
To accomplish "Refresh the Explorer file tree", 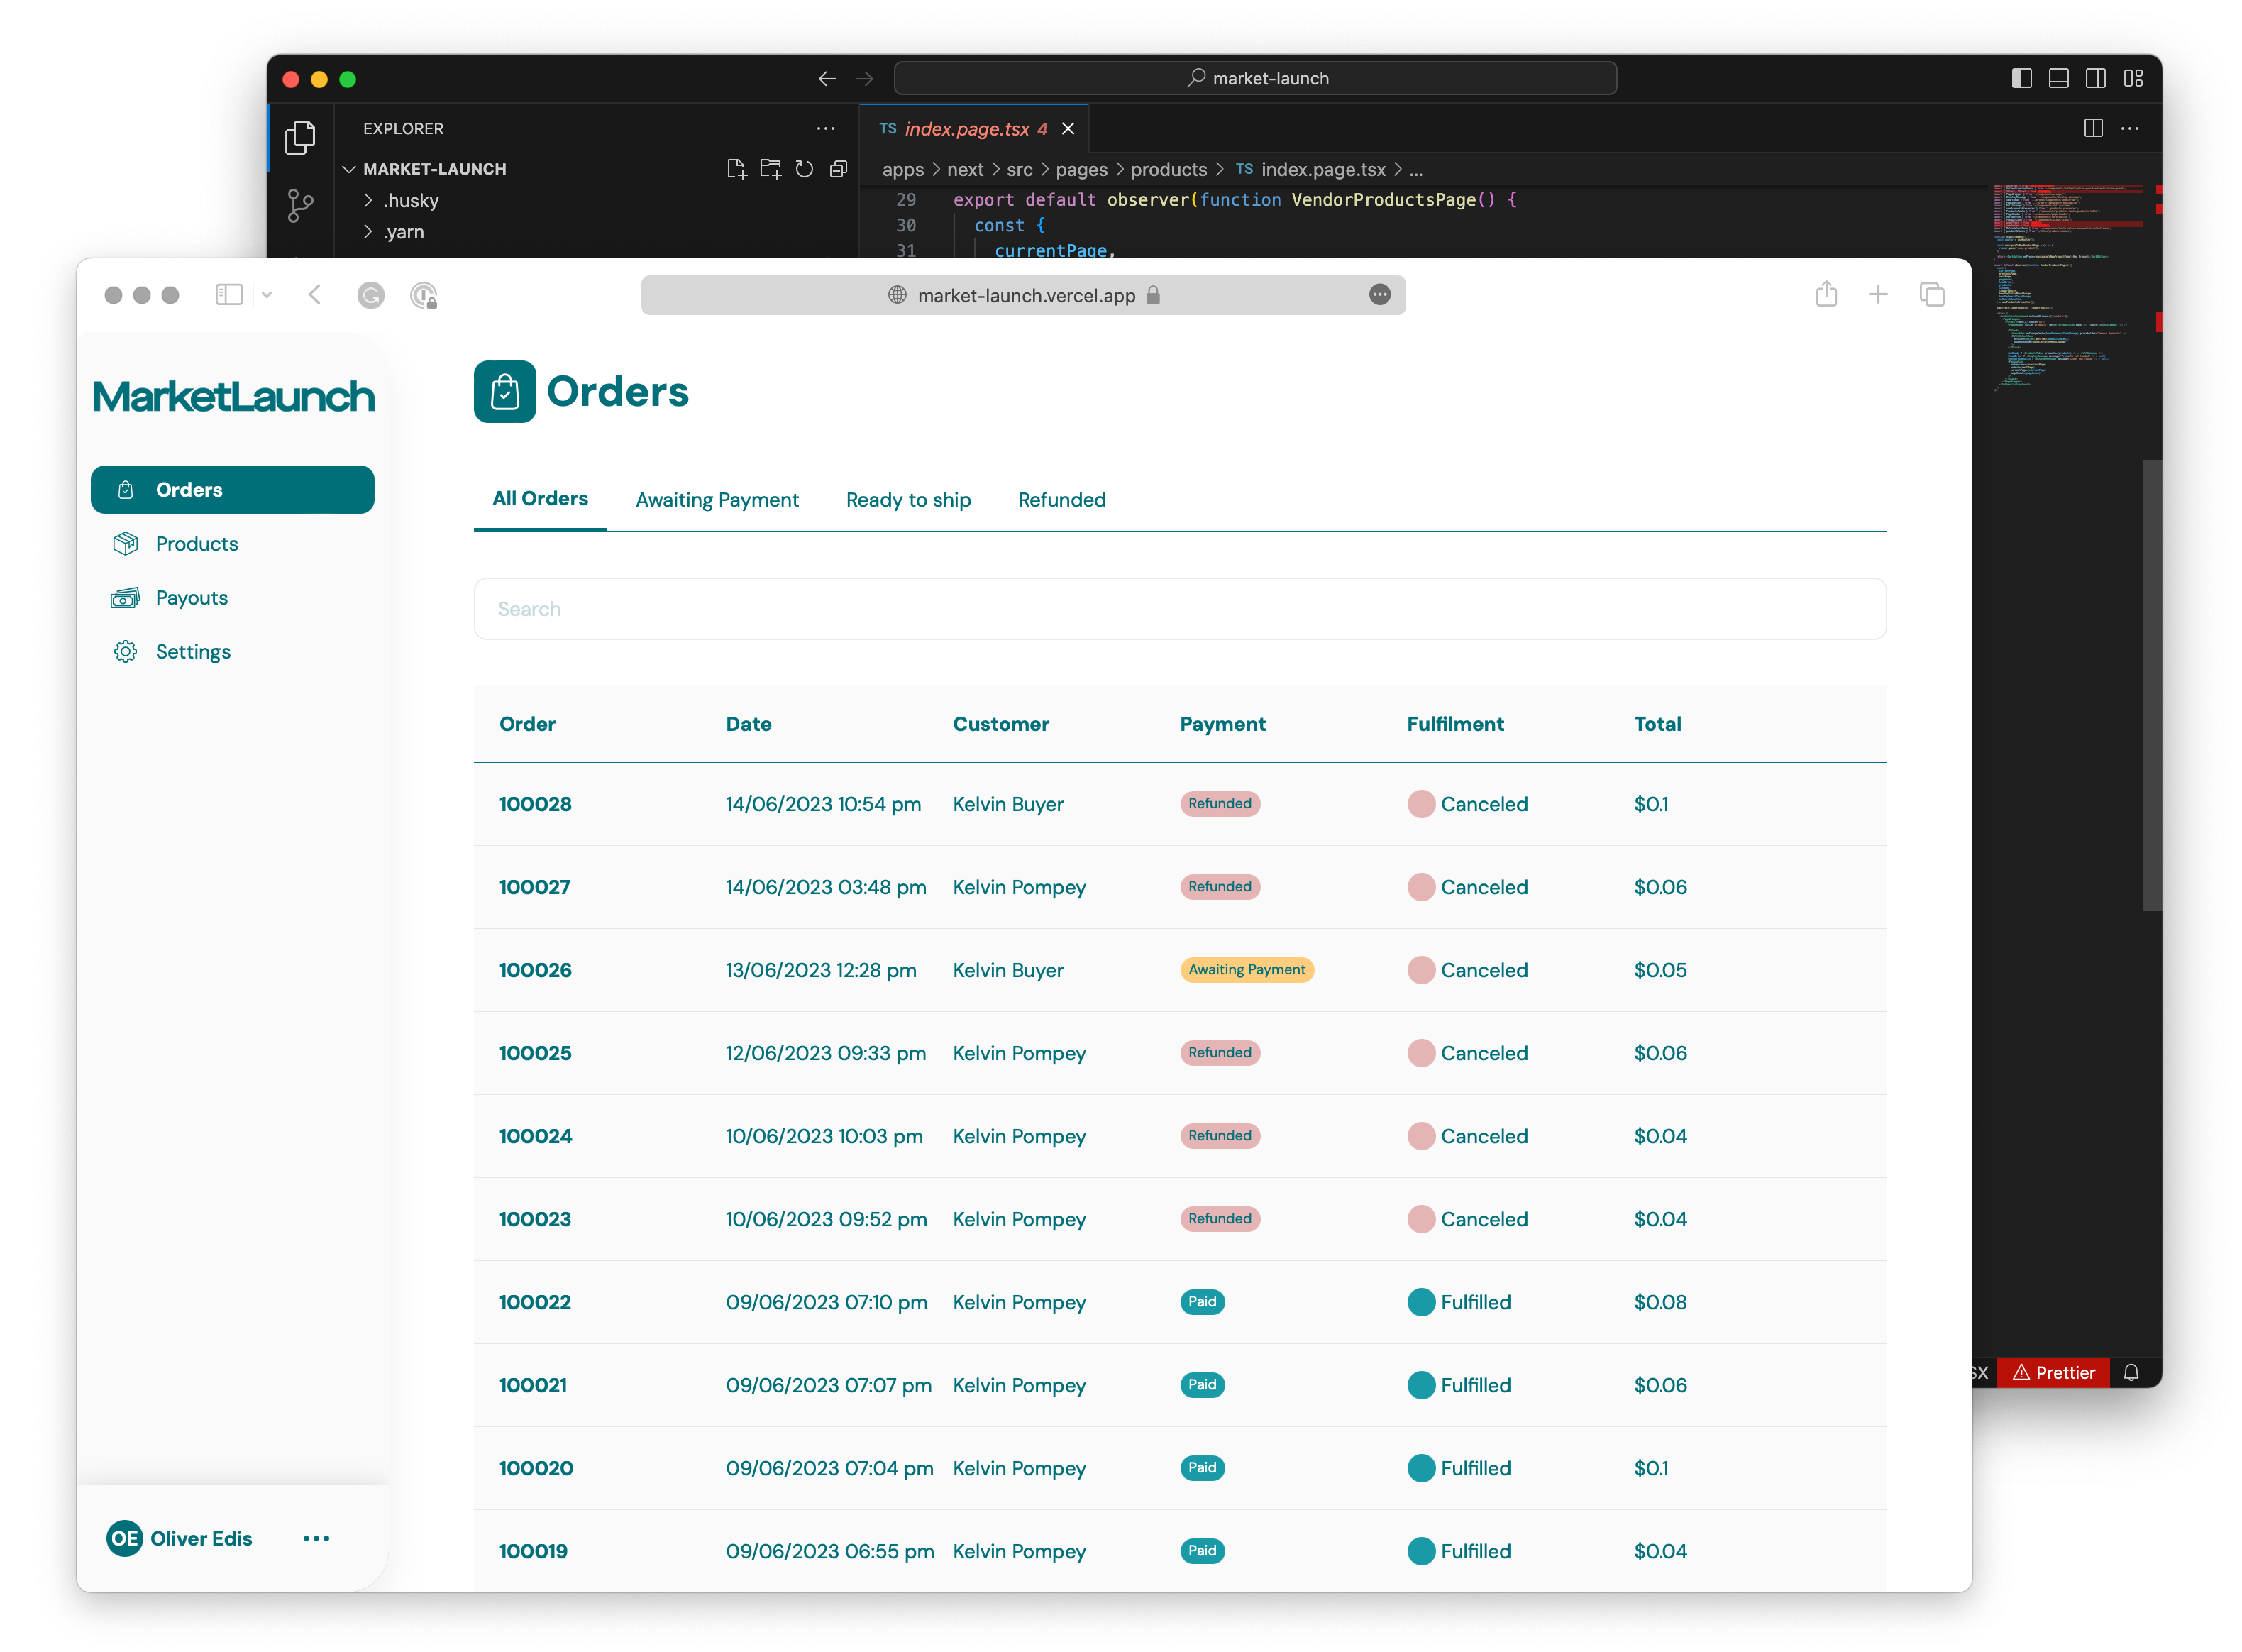I will [x=805, y=169].
